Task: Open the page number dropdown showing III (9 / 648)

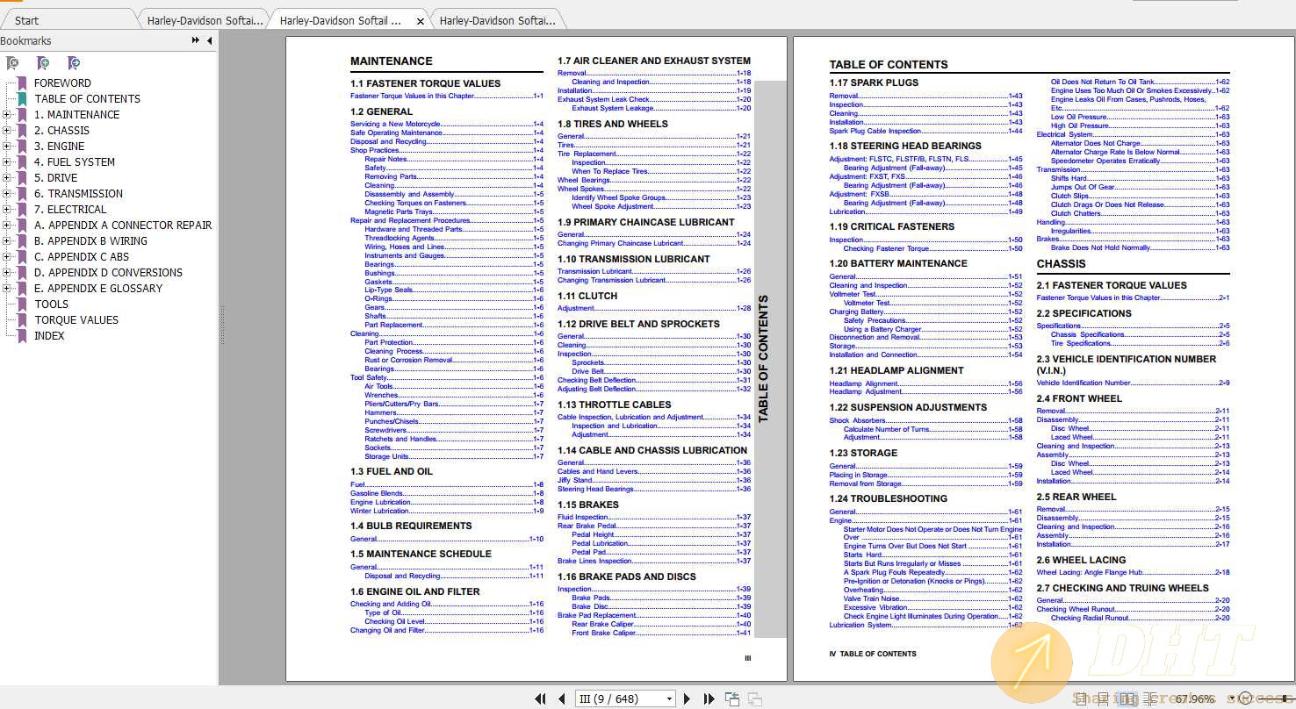Action: (x=669, y=699)
